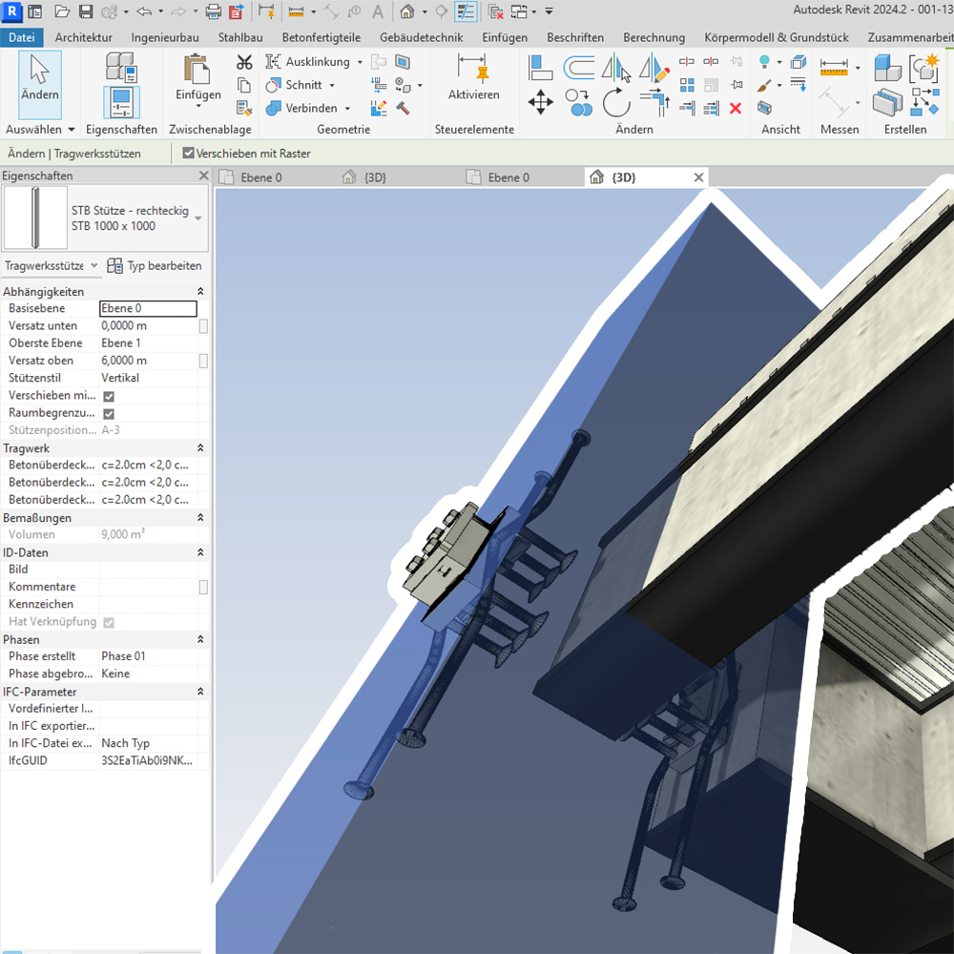The width and height of the screenshot is (954, 954).
Task: Click the 'Typ bearbeiten' button
Action: coord(154,266)
